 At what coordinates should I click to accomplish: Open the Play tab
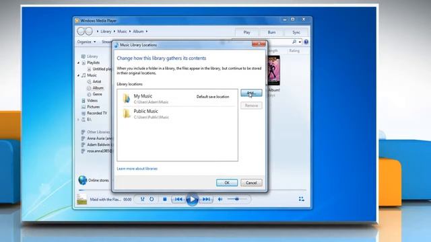point(247,32)
